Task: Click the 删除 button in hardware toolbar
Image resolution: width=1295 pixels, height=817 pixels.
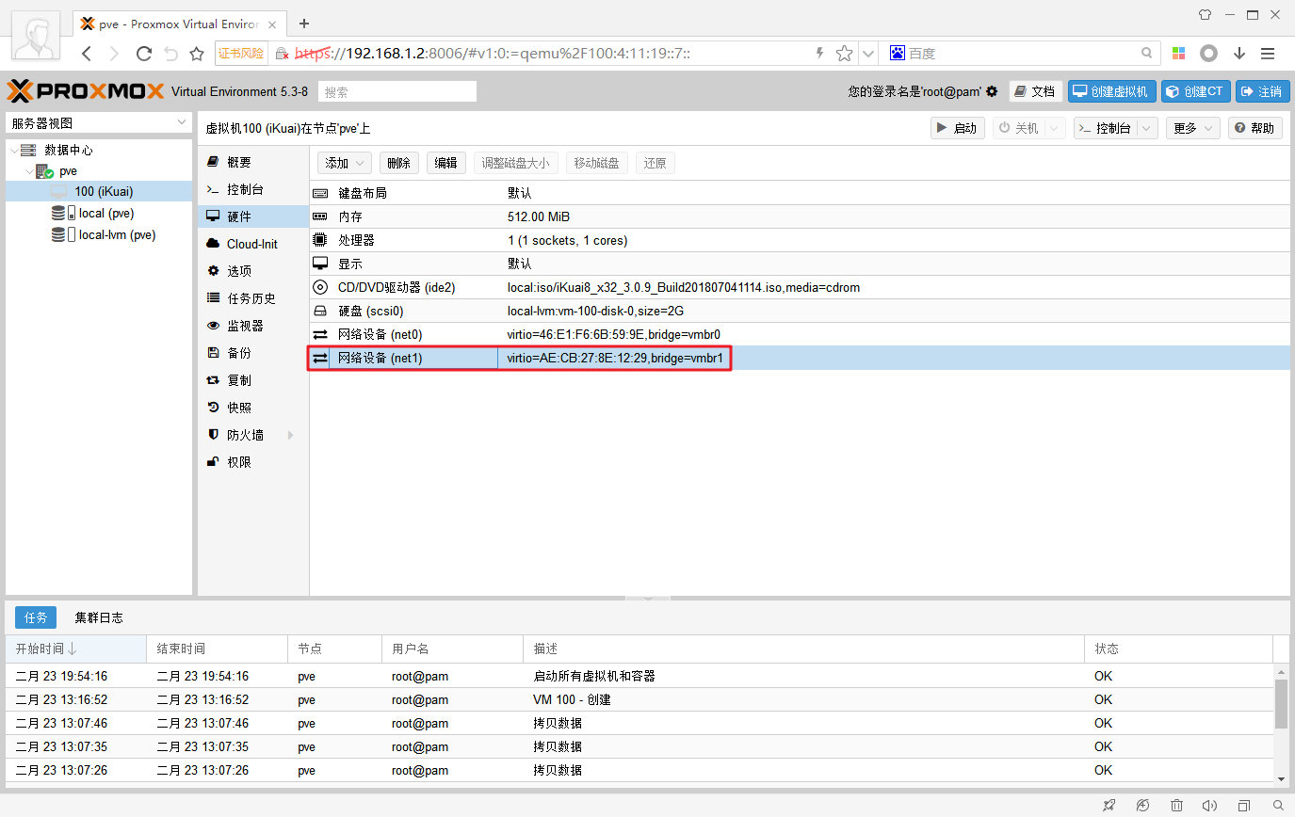Action: pyautogui.click(x=398, y=163)
